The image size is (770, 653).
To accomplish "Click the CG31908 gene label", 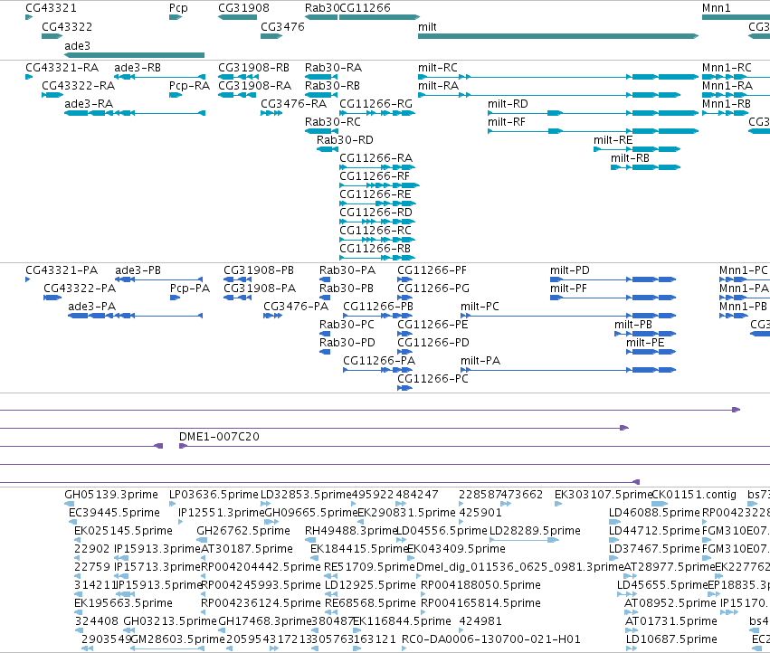I will 243,8.
